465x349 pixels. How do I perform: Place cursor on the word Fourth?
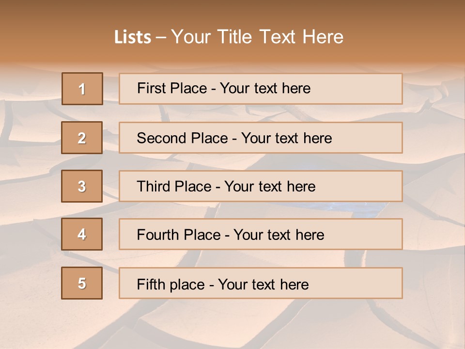click(158, 235)
